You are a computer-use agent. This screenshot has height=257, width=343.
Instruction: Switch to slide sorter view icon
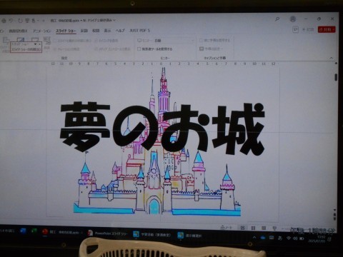point(253,228)
